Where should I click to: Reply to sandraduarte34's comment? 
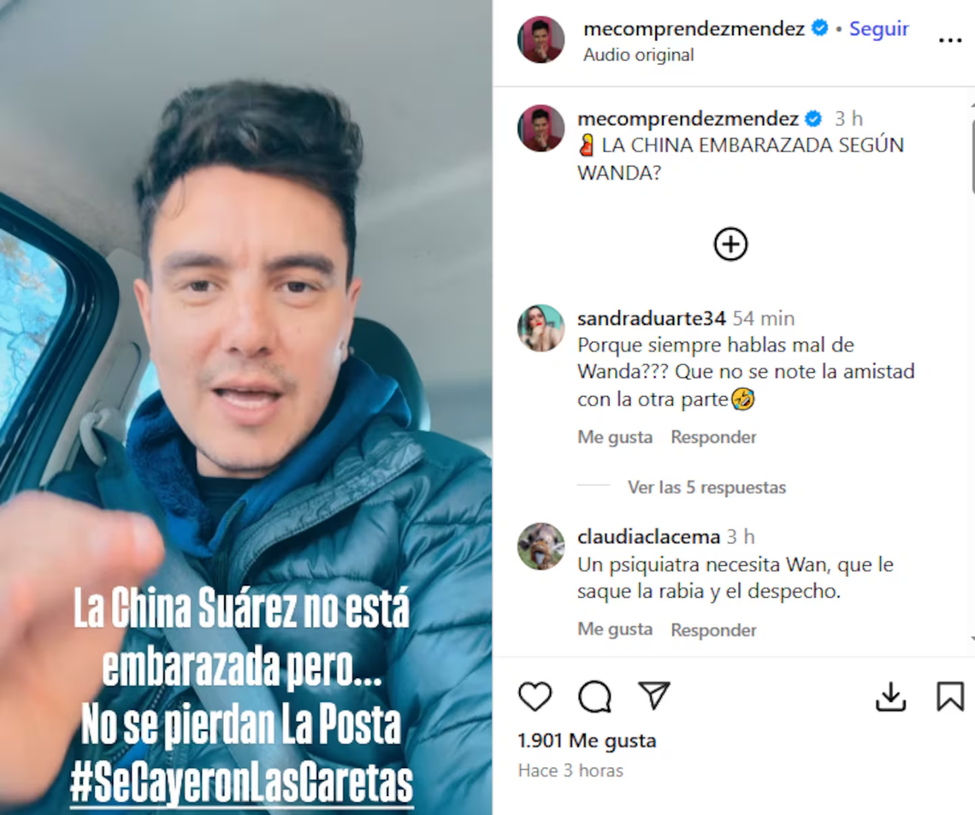click(x=714, y=437)
